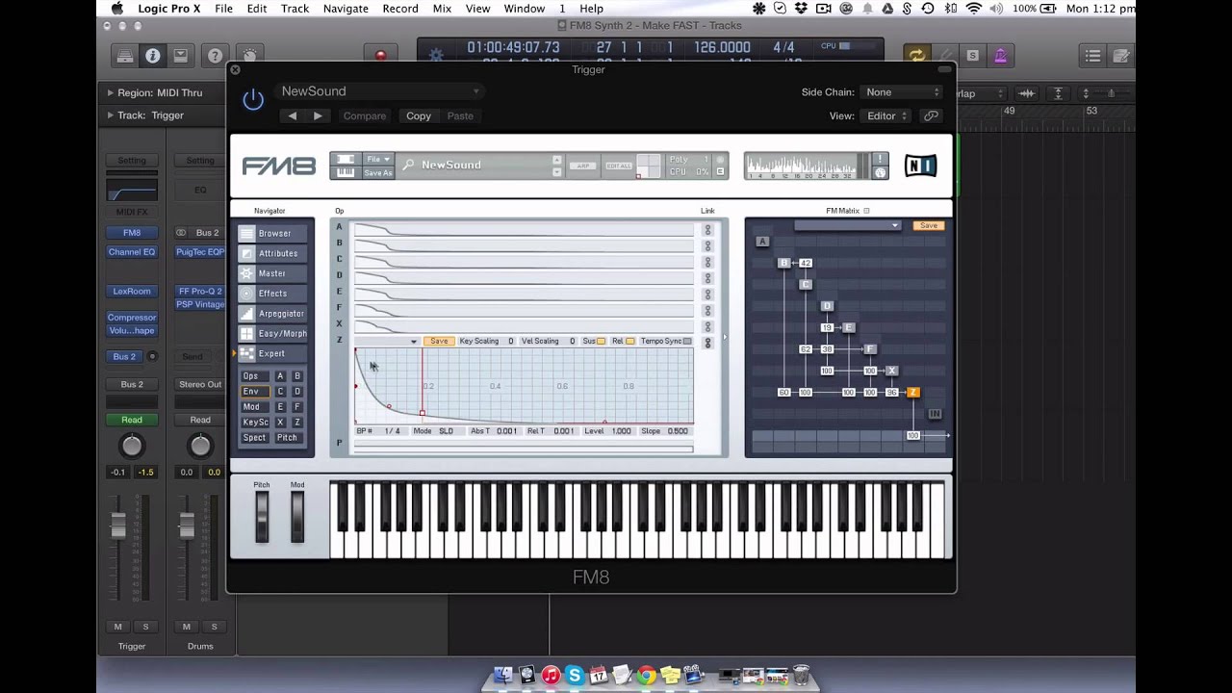Click the Native Instruments NI logo

920,166
